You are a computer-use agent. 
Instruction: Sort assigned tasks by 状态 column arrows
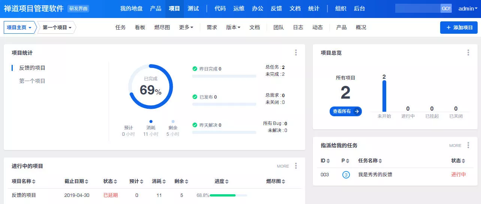pyautogui.click(x=463, y=161)
